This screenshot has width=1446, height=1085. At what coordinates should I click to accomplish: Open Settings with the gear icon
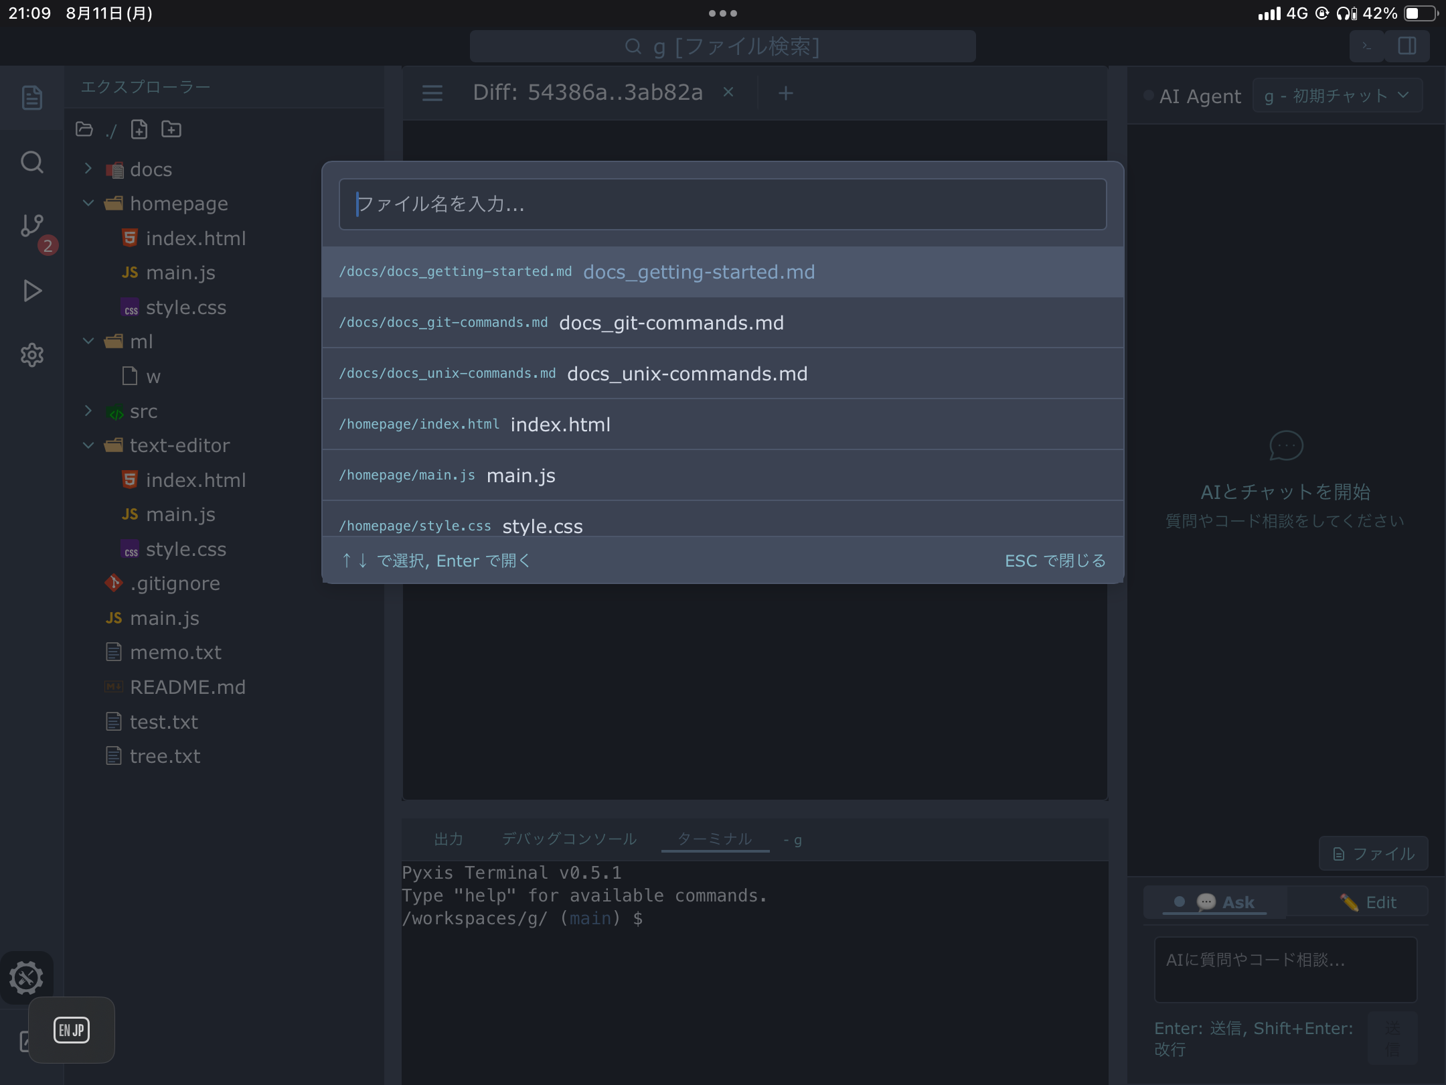point(31,355)
